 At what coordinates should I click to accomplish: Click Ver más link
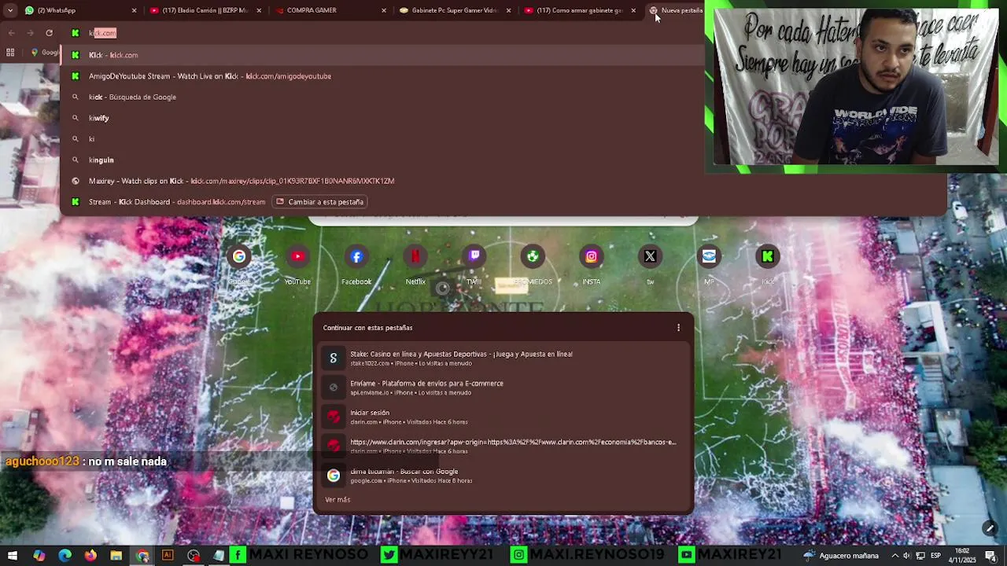(338, 499)
